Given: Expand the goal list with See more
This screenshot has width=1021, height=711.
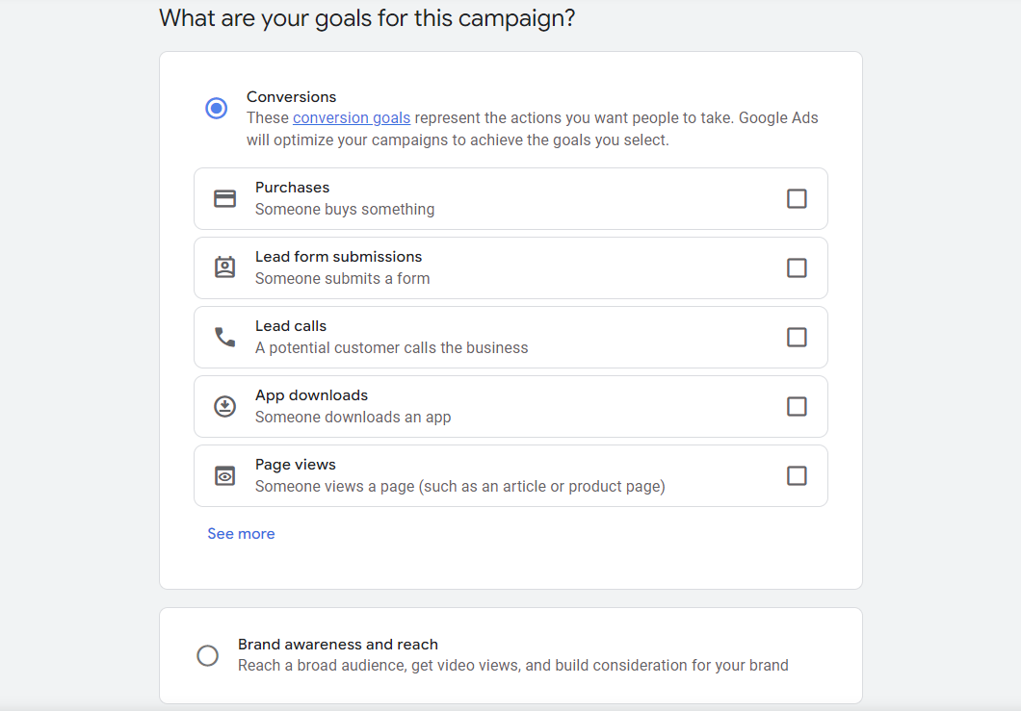Looking at the screenshot, I should pyautogui.click(x=241, y=534).
